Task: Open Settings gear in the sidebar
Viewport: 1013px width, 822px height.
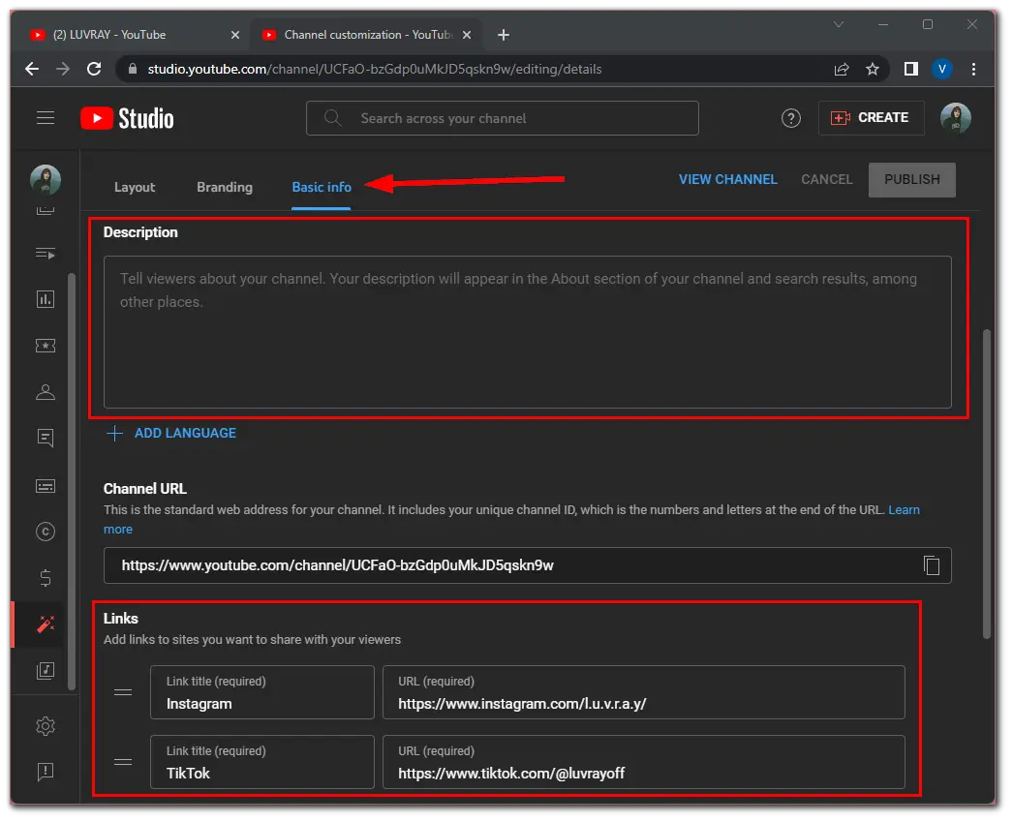Action: click(x=46, y=726)
